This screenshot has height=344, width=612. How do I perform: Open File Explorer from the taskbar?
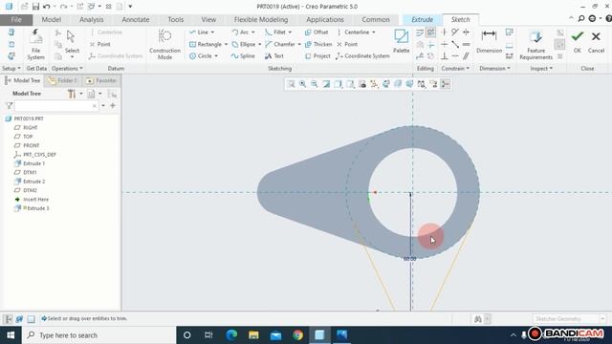[253, 335]
